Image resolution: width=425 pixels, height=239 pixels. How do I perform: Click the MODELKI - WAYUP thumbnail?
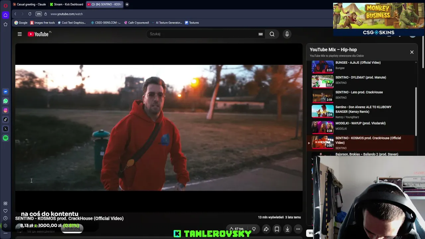tap(322, 127)
